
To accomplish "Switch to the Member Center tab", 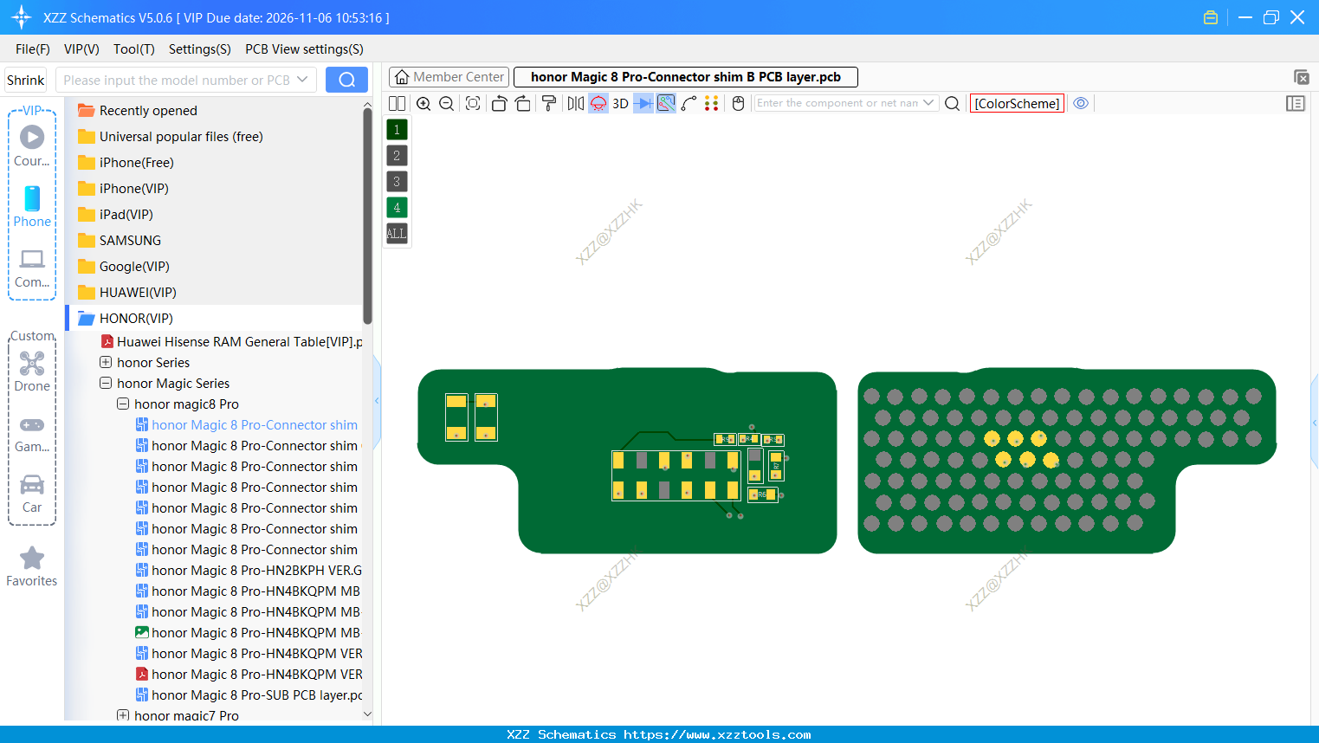I will tap(449, 77).
